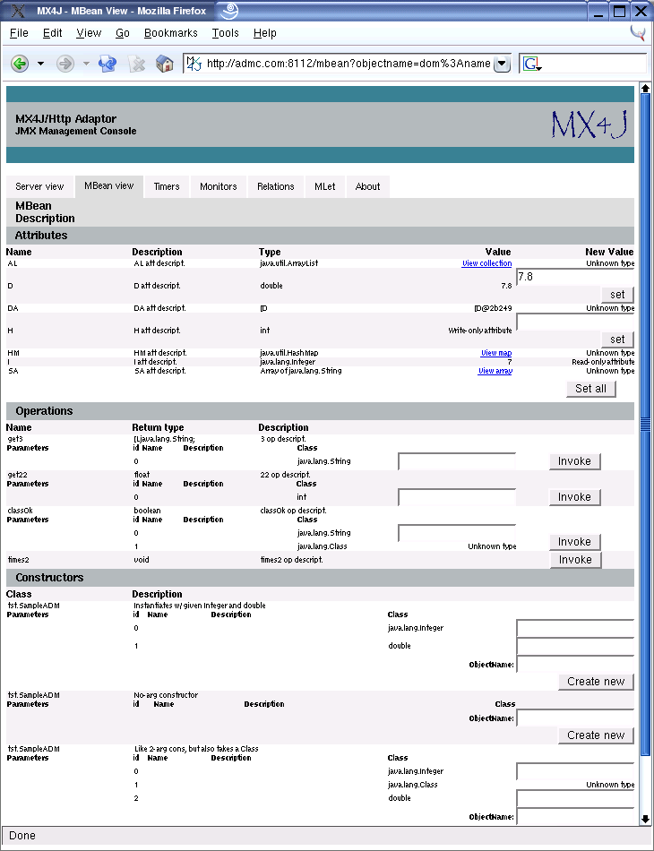
Task: Click the MX4J logo in banner
Action: click(590, 125)
